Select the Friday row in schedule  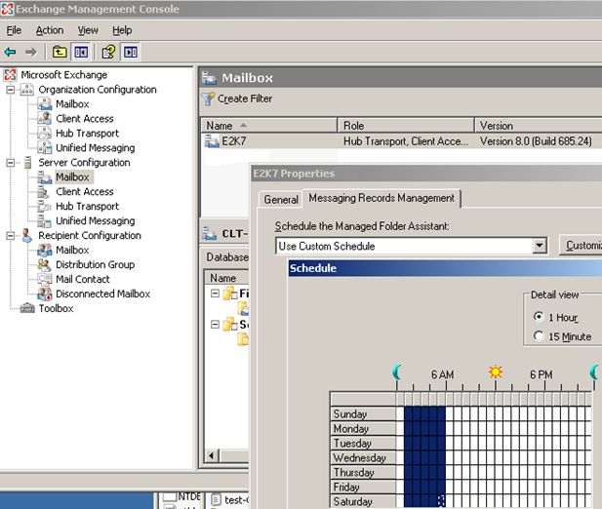tap(363, 487)
